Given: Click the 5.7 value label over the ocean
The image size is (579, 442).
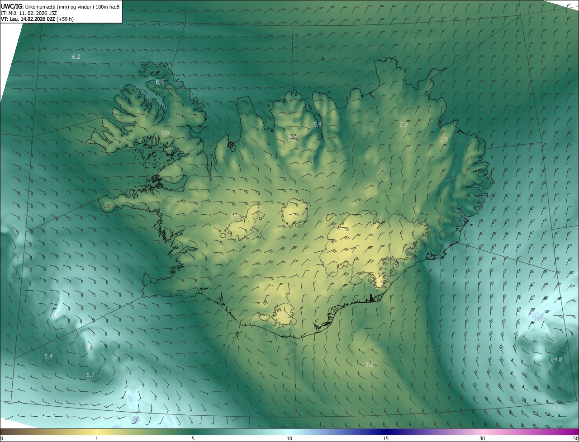Looking at the screenshot, I should 90,375.
